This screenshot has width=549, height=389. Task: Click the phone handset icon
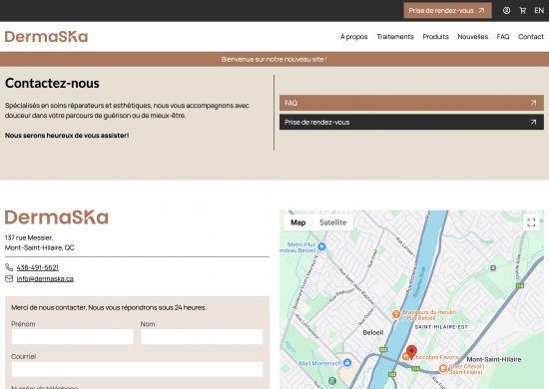(9, 267)
